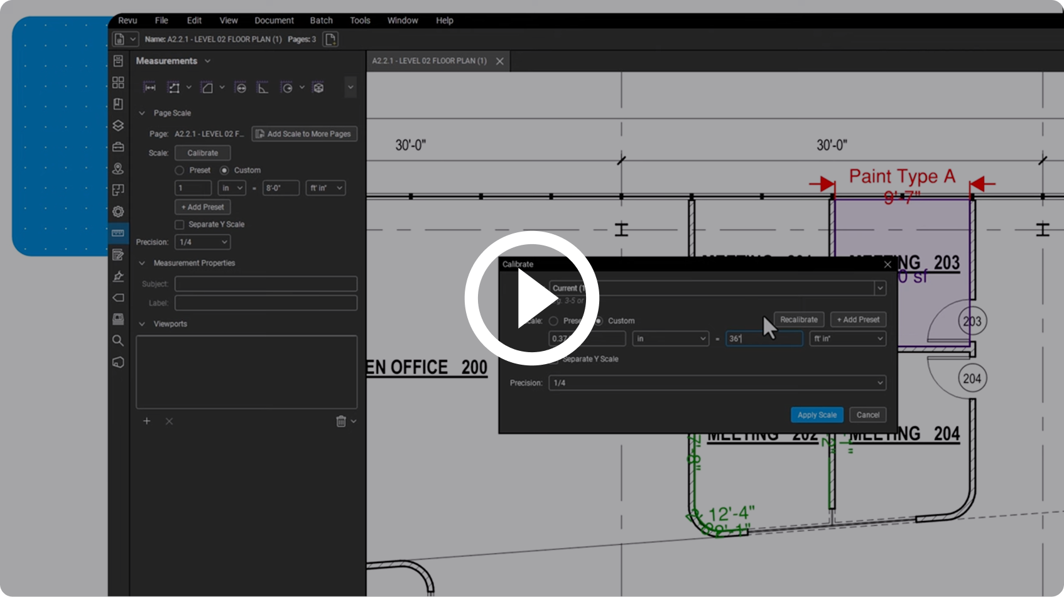
Task: Select the Angle measurement tool
Action: pos(263,88)
